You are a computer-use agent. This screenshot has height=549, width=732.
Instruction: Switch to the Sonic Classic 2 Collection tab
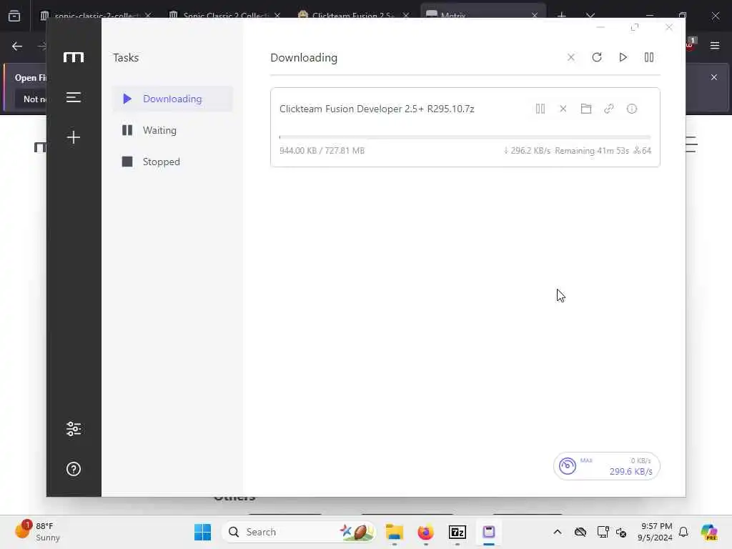pos(225,16)
